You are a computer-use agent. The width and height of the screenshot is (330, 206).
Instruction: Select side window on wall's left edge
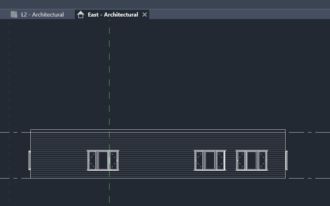point(30,160)
